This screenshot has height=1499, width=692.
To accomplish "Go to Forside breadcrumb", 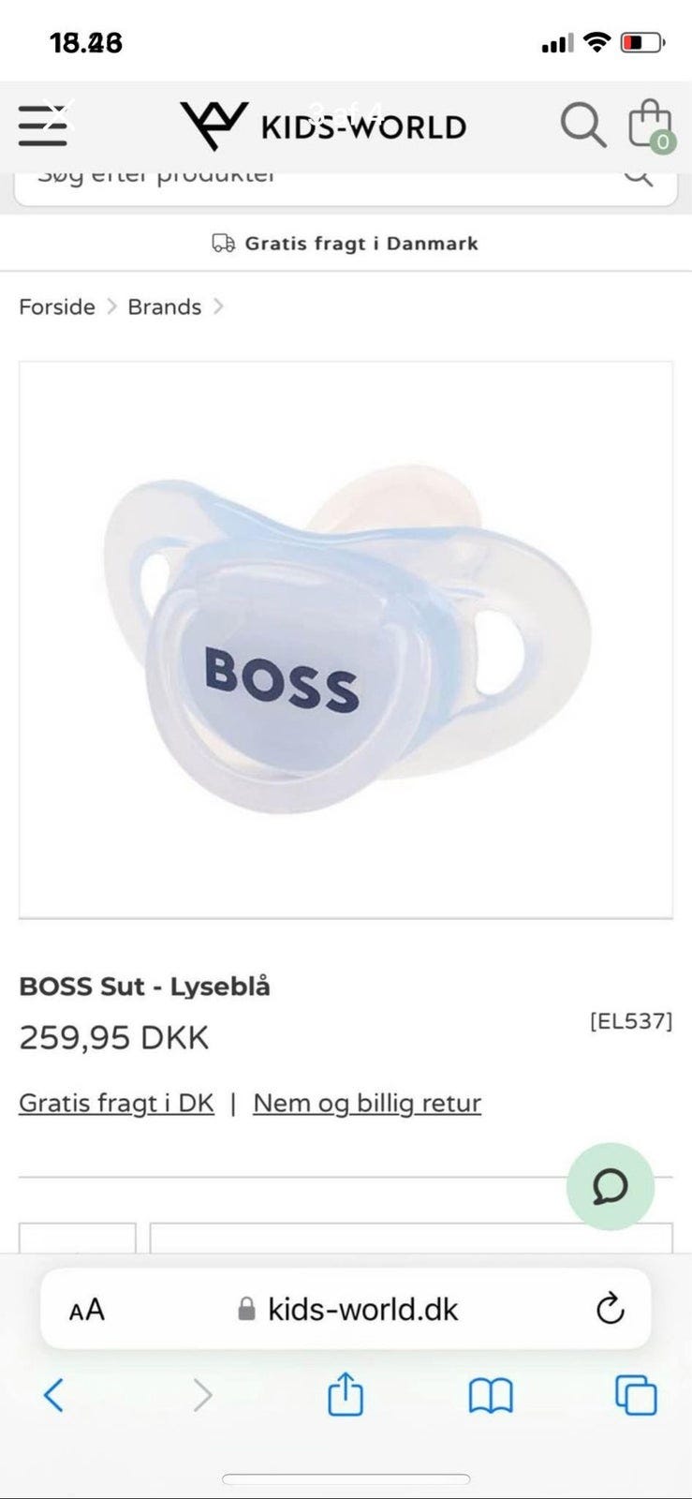I will (57, 307).
